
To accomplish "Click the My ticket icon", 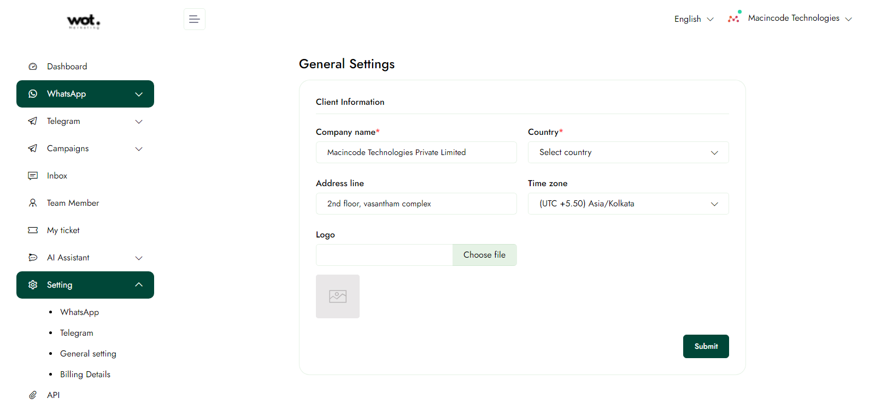I will point(33,230).
